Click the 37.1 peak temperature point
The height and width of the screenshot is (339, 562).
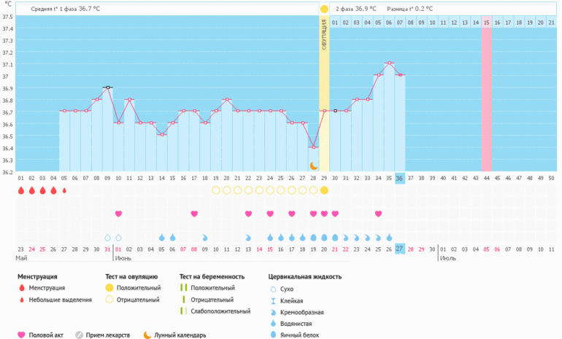pos(389,63)
